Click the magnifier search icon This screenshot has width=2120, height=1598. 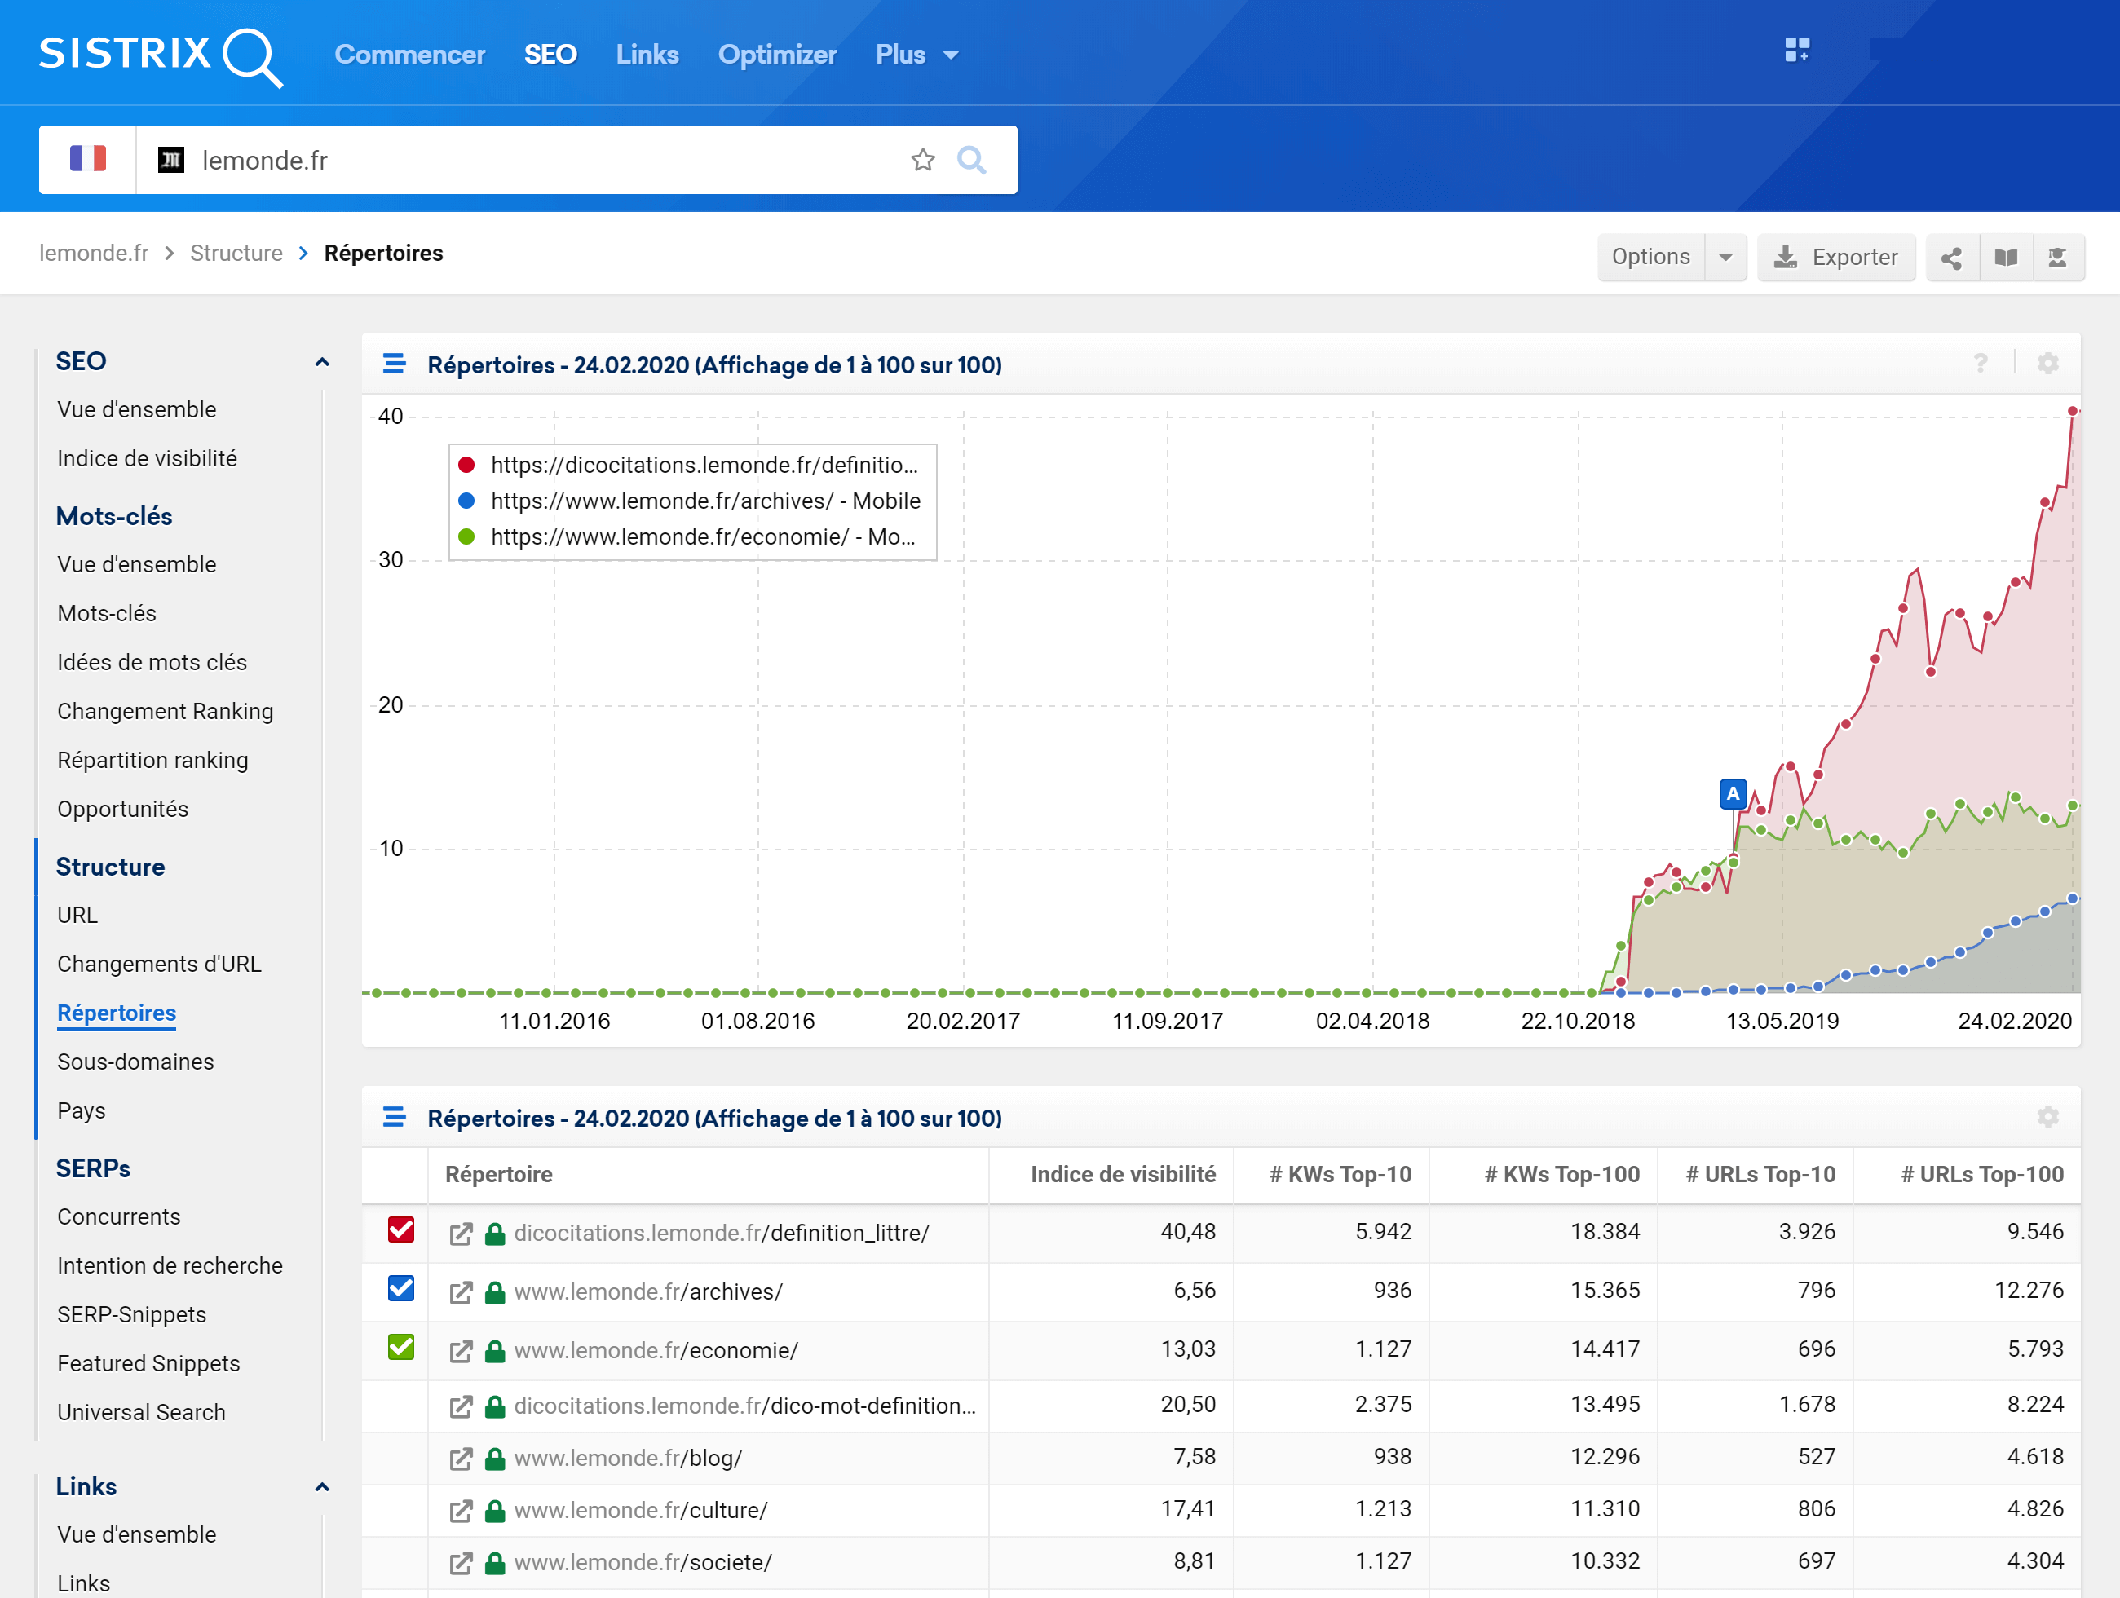coord(972,160)
